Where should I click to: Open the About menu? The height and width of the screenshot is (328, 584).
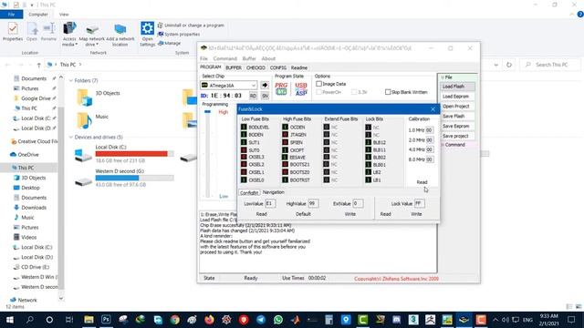(268, 58)
